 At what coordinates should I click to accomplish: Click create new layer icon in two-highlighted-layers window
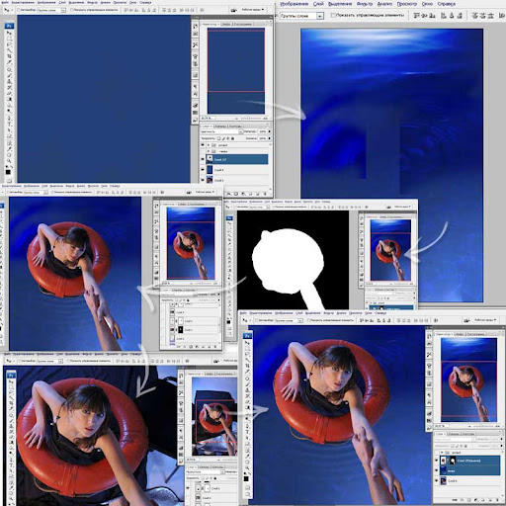(x=490, y=500)
